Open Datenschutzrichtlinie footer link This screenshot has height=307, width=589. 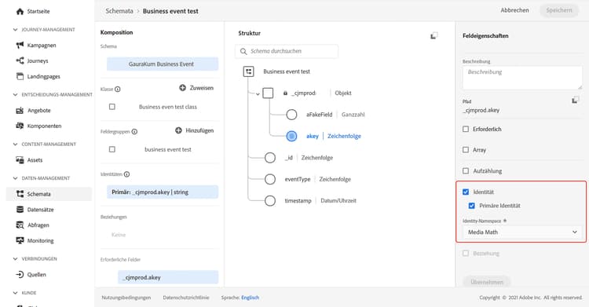coord(186,298)
